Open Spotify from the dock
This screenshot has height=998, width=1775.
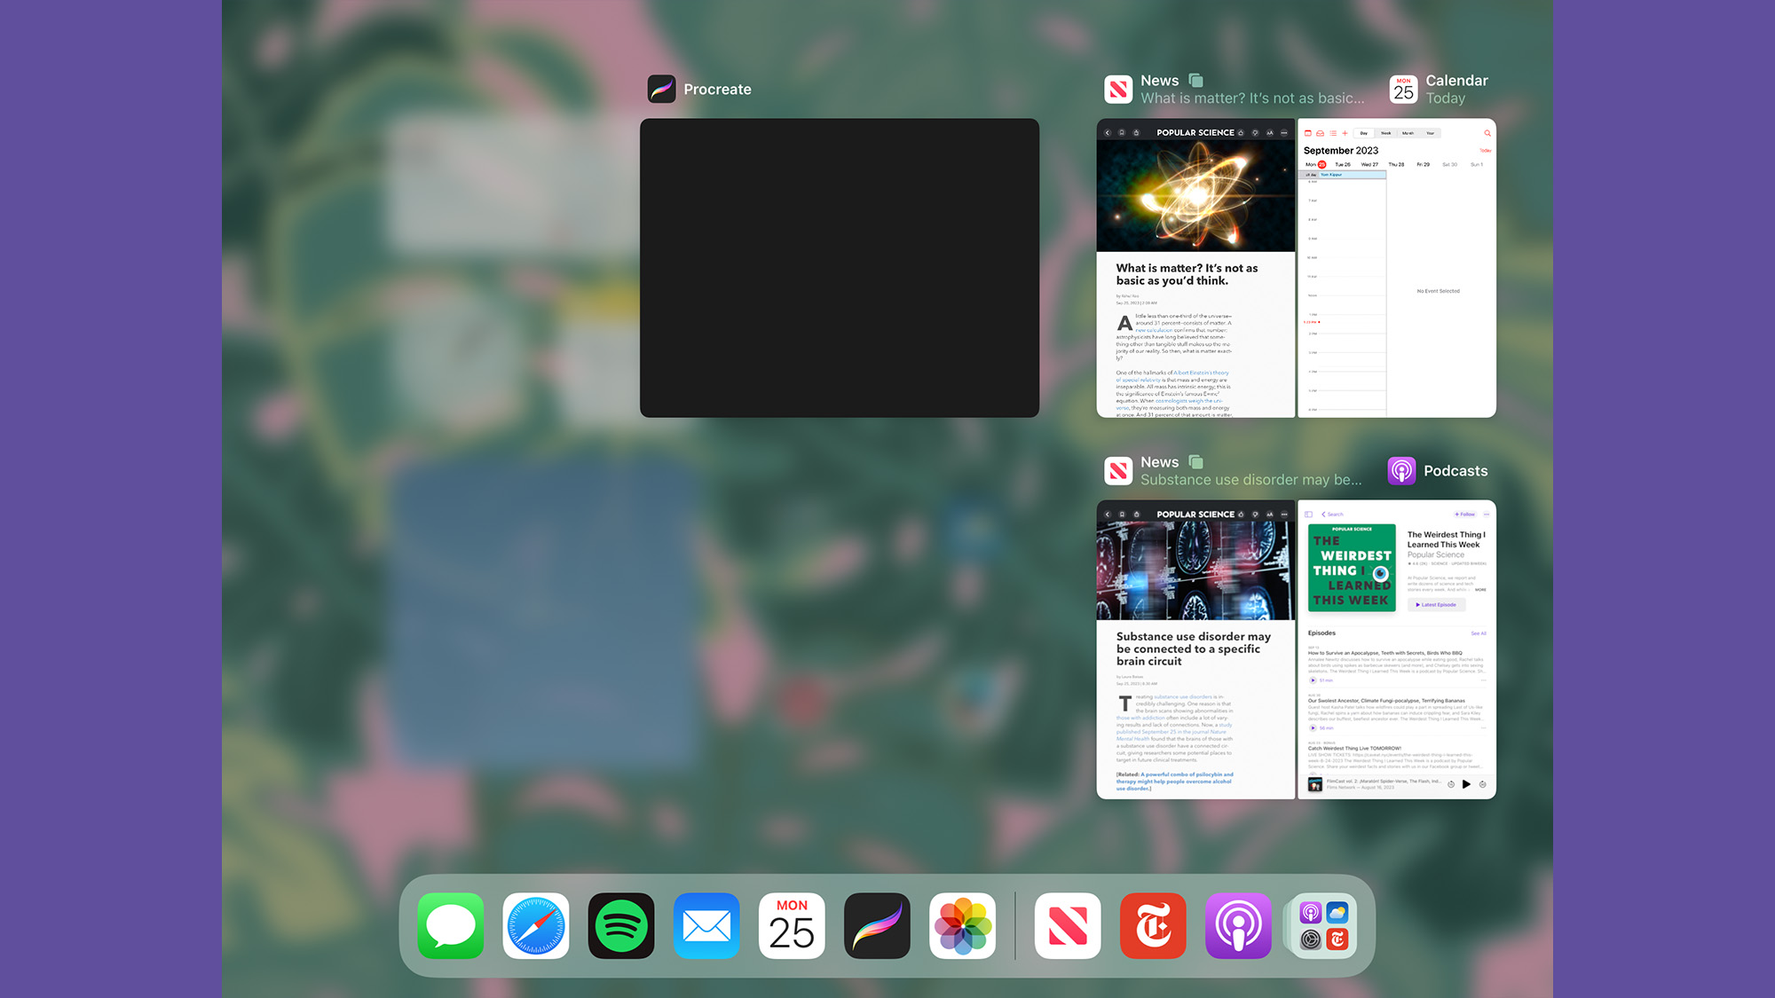(x=621, y=926)
